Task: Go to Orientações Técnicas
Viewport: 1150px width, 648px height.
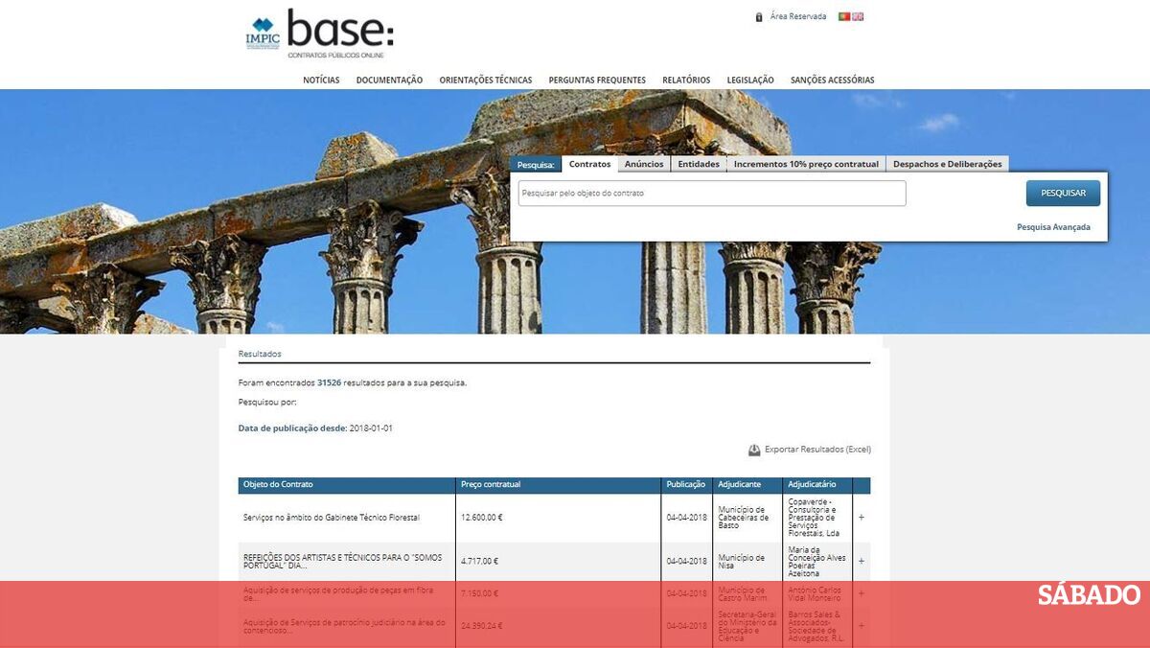Action: 486,81
